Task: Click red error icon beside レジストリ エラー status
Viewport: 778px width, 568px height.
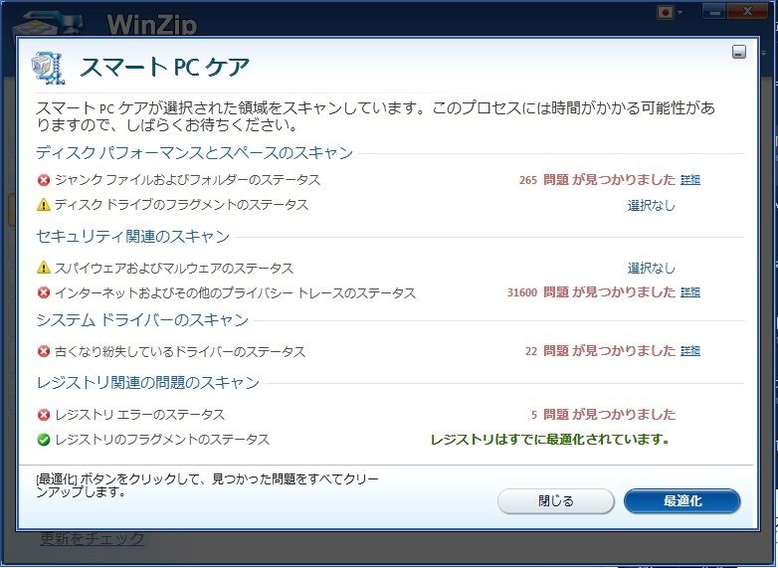Action: click(x=44, y=415)
